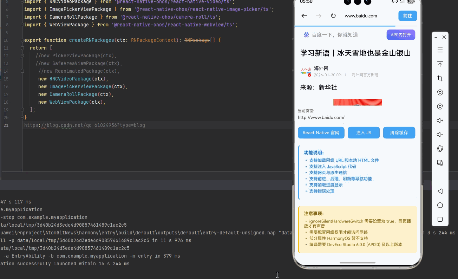Click console line '-stop com.example.myapplication'

pyautogui.click(x=44, y=217)
